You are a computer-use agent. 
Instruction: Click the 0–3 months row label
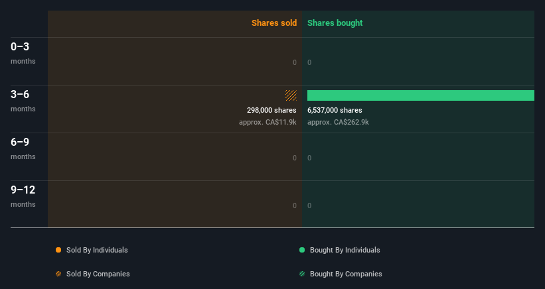point(23,53)
